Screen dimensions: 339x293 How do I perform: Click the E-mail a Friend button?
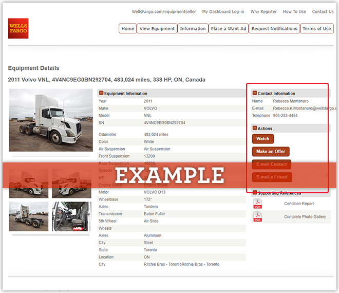pos(272,177)
